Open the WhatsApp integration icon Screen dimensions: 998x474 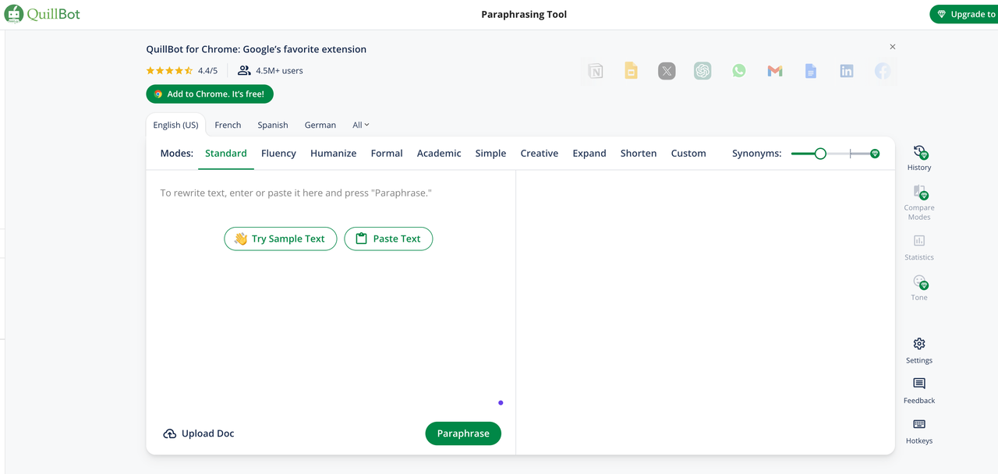pyautogui.click(x=738, y=71)
